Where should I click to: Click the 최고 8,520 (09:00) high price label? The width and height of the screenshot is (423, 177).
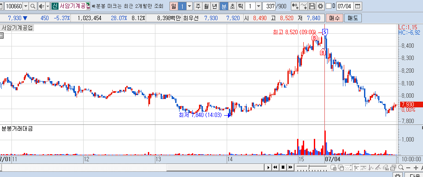click(294, 32)
